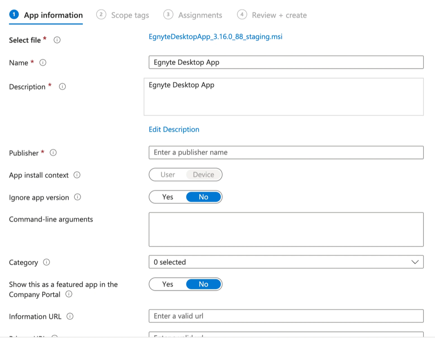Click the info icon next to Publisher
The width and height of the screenshot is (435, 343).
[x=53, y=153]
